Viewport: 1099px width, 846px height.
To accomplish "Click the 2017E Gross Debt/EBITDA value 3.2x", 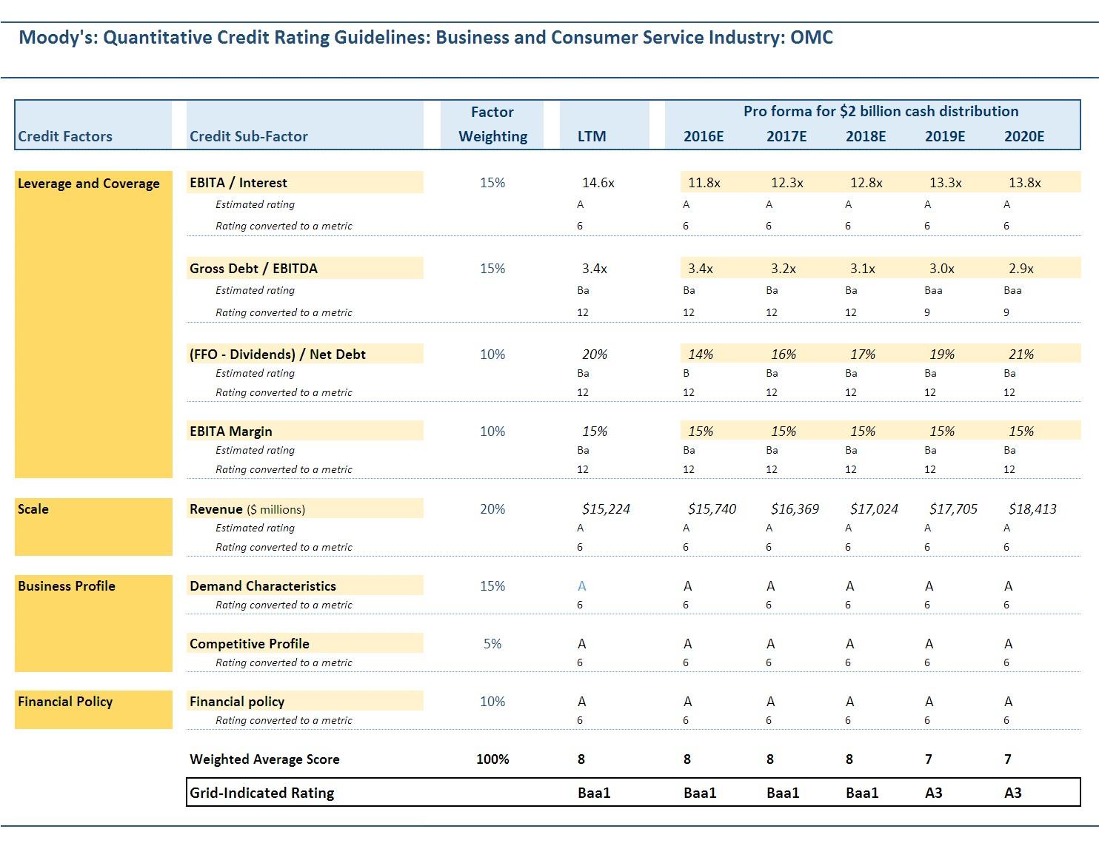I will pyautogui.click(x=784, y=269).
